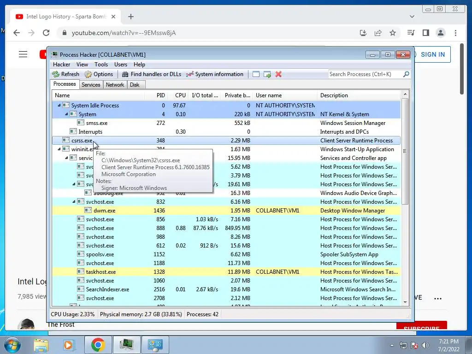Sort by the CPU column header

178,95
